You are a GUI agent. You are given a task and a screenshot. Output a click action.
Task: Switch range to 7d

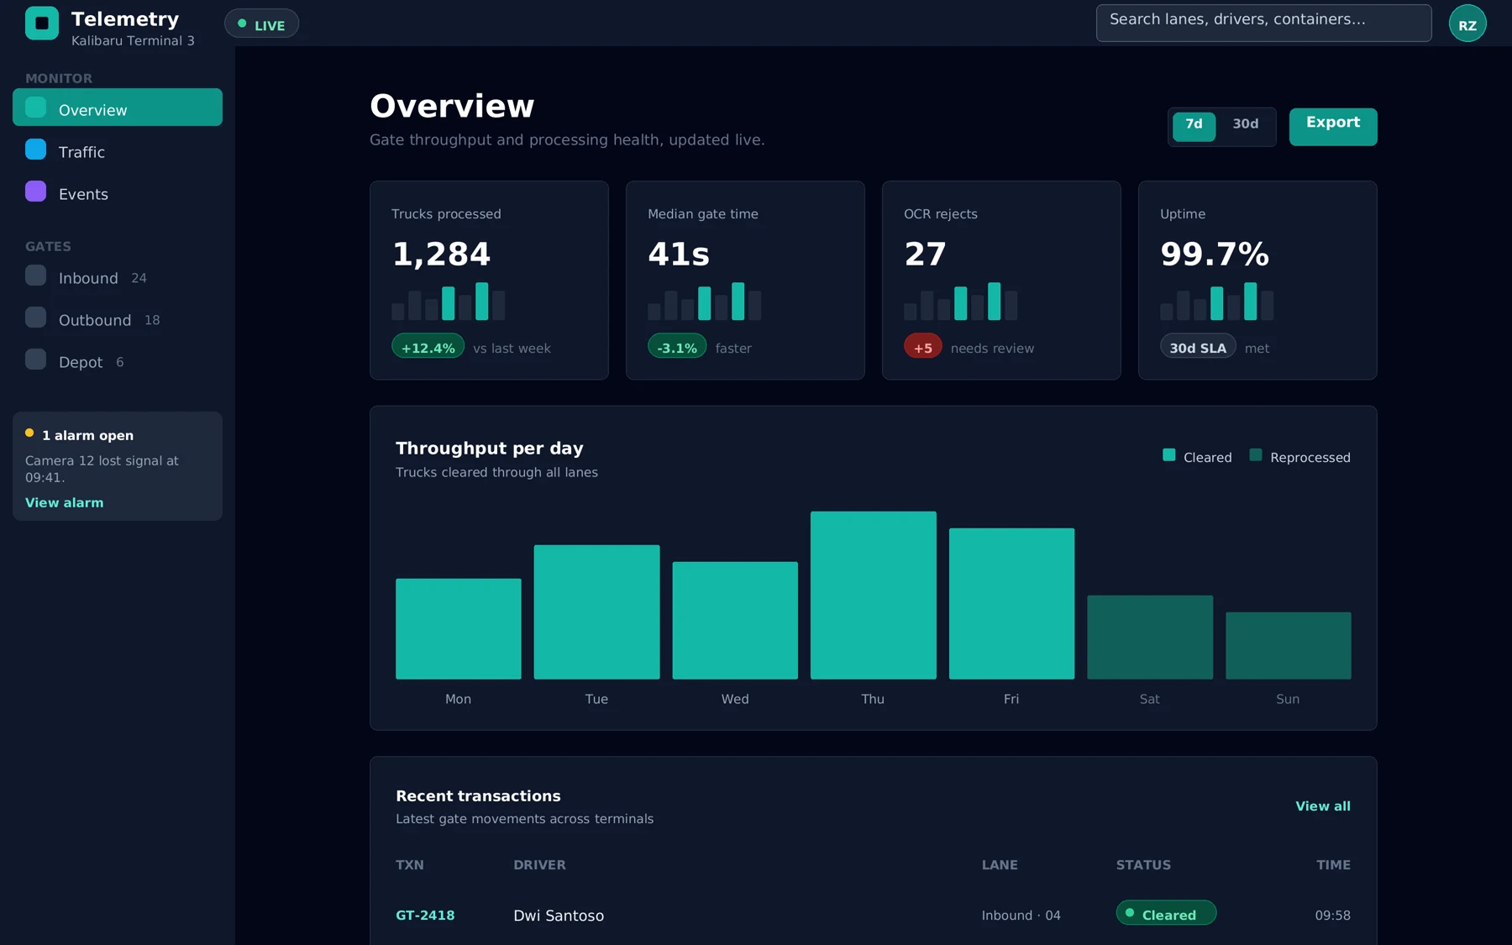(1194, 126)
